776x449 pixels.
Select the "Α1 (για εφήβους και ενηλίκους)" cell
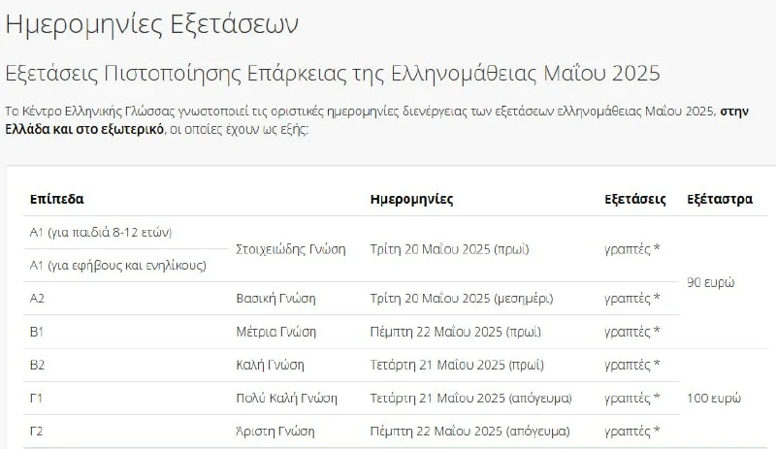(118, 265)
